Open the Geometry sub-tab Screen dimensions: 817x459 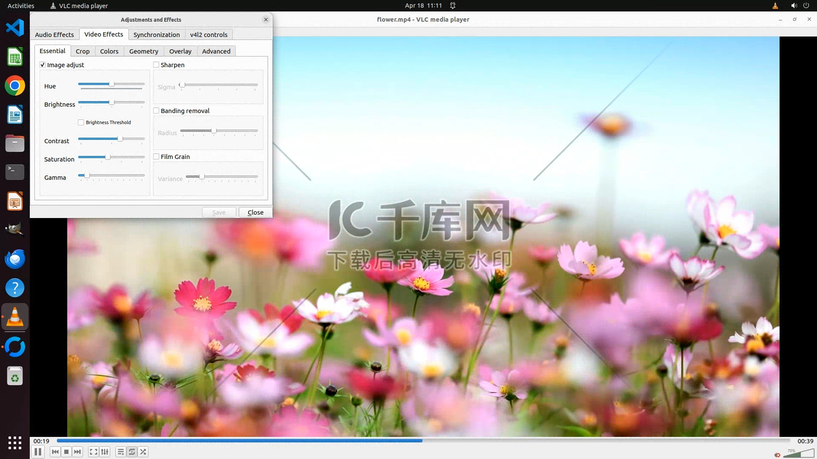coord(143,51)
